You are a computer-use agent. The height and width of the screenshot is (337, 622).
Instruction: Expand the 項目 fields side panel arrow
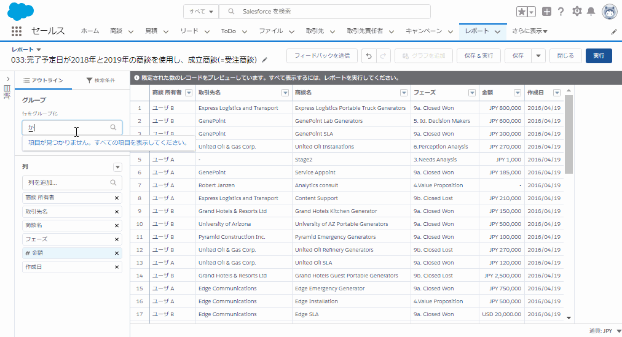[8, 79]
